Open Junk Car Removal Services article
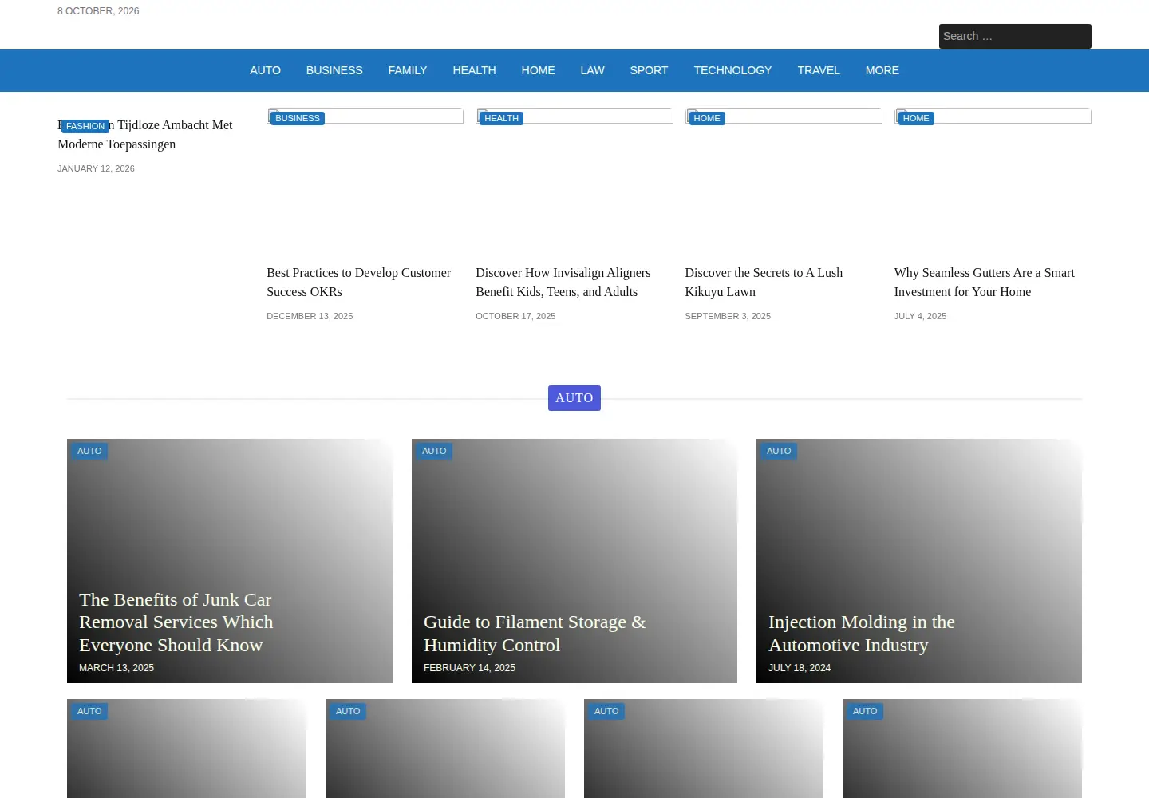Image resolution: width=1149 pixels, height=798 pixels. (176, 622)
